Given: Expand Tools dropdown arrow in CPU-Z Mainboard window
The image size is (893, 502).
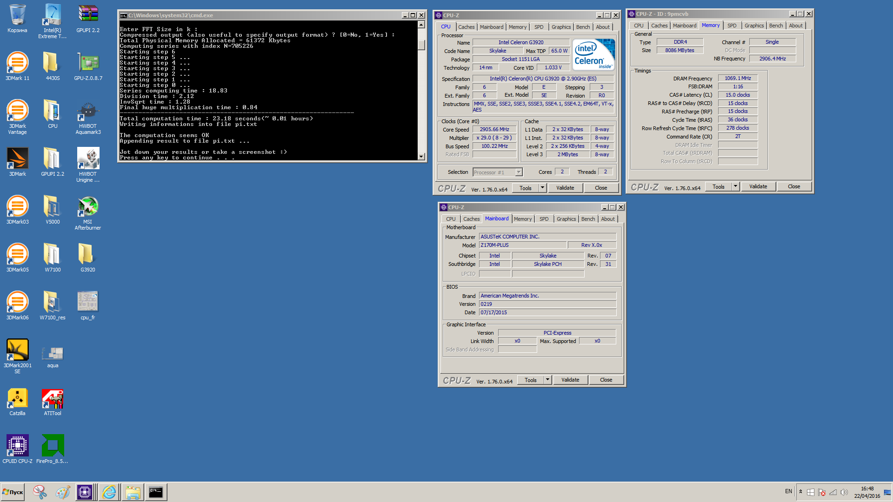Looking at the screenshot, I should (547, 380).
